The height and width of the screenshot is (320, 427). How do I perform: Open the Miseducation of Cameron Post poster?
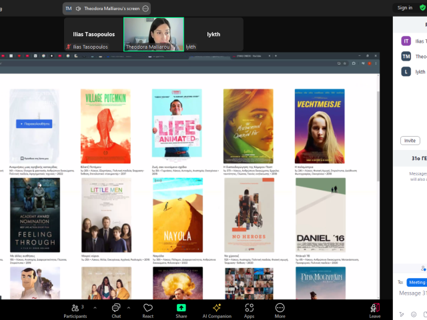248,126
